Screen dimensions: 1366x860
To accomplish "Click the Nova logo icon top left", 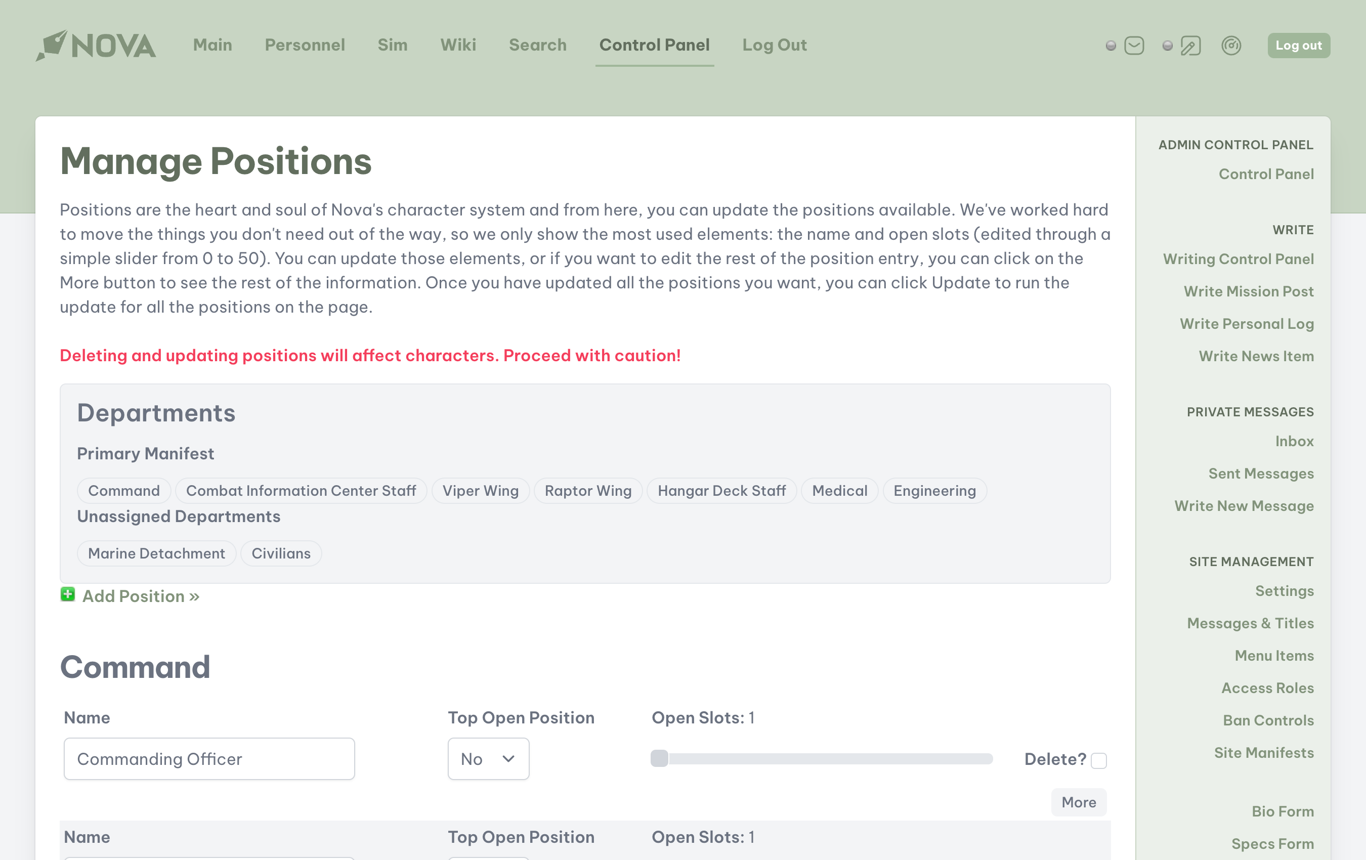I will pos(52,42).
